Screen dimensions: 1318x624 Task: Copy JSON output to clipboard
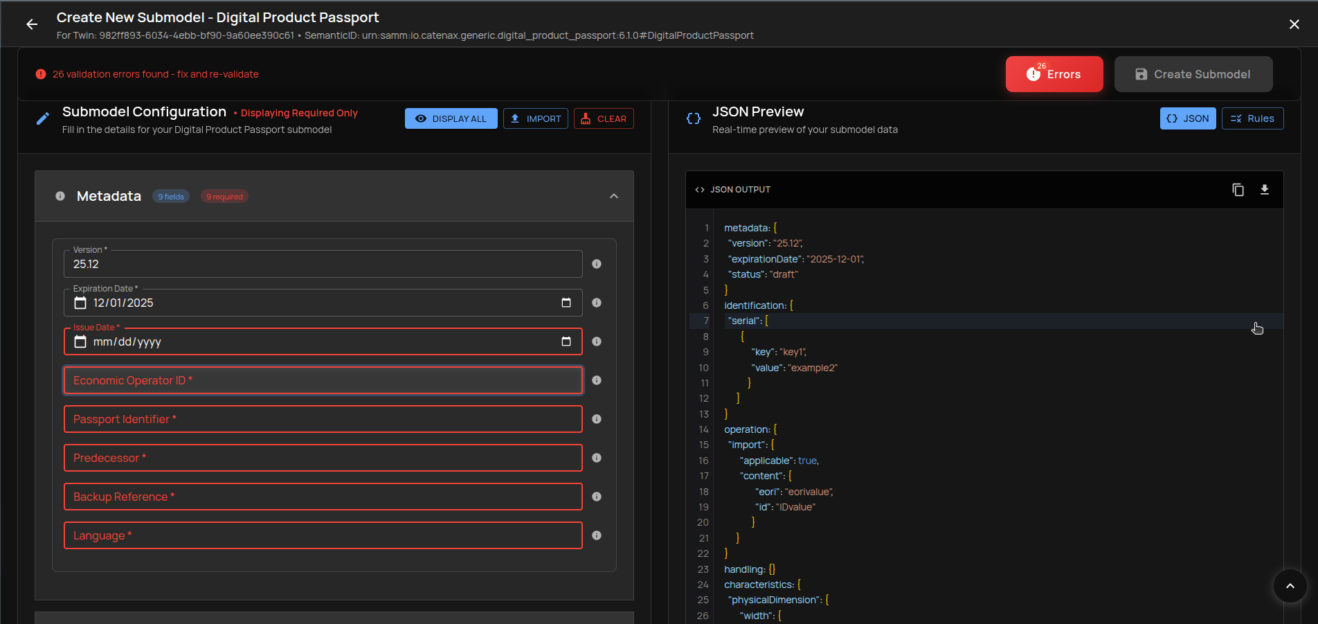pyautogui.click(x=1238, y=190)
